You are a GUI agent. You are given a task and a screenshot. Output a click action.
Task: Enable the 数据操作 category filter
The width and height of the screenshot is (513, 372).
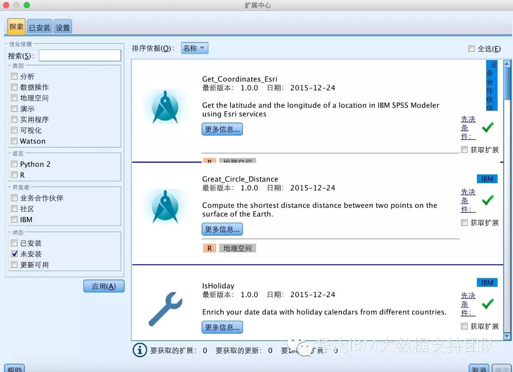[x=14, y=87]
